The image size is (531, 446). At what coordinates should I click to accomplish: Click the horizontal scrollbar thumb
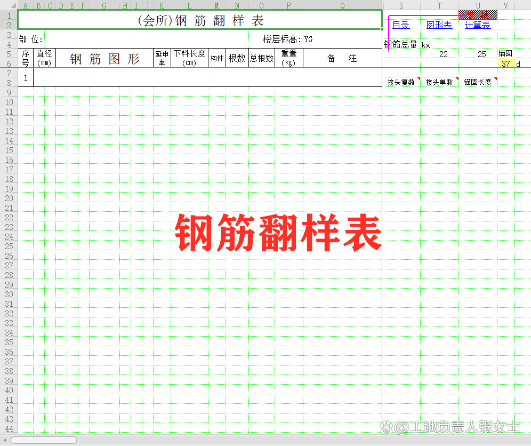[x=44, y=440]
